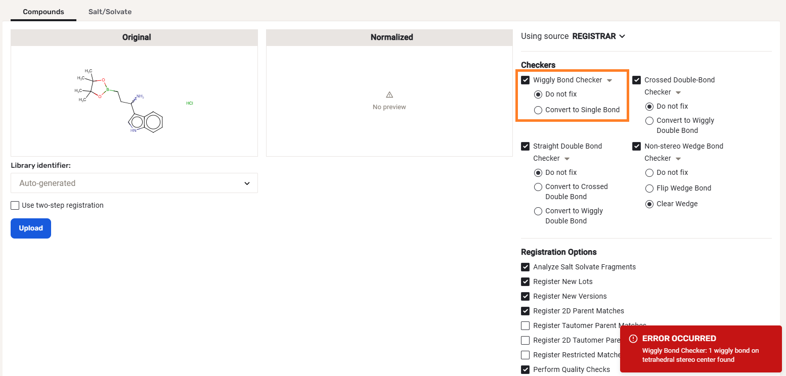Click the error alert icon in notification
Screen dimensions: 786x376
(633, 339)
